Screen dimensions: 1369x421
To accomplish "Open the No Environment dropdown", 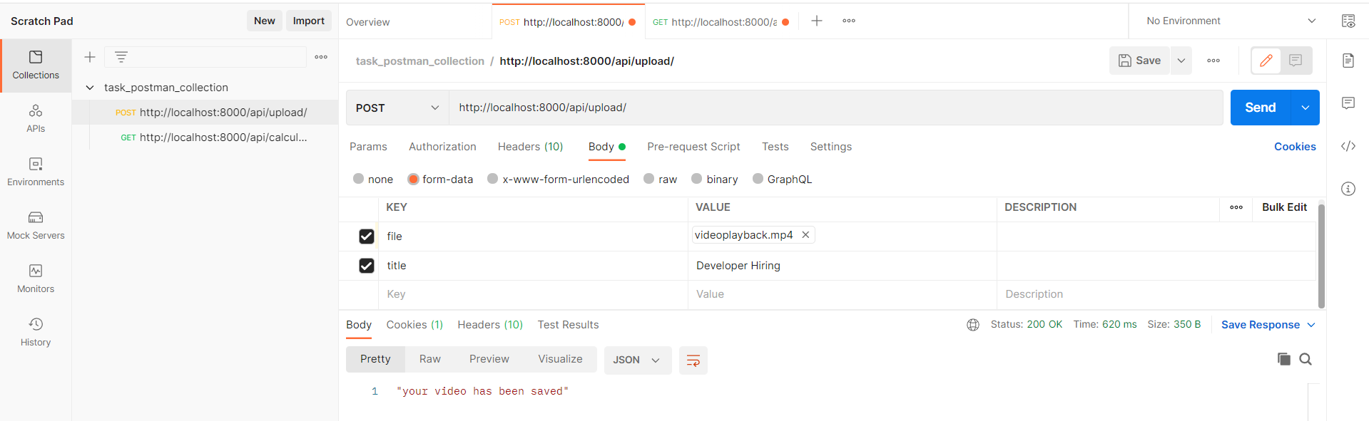I will point(1231,21).
